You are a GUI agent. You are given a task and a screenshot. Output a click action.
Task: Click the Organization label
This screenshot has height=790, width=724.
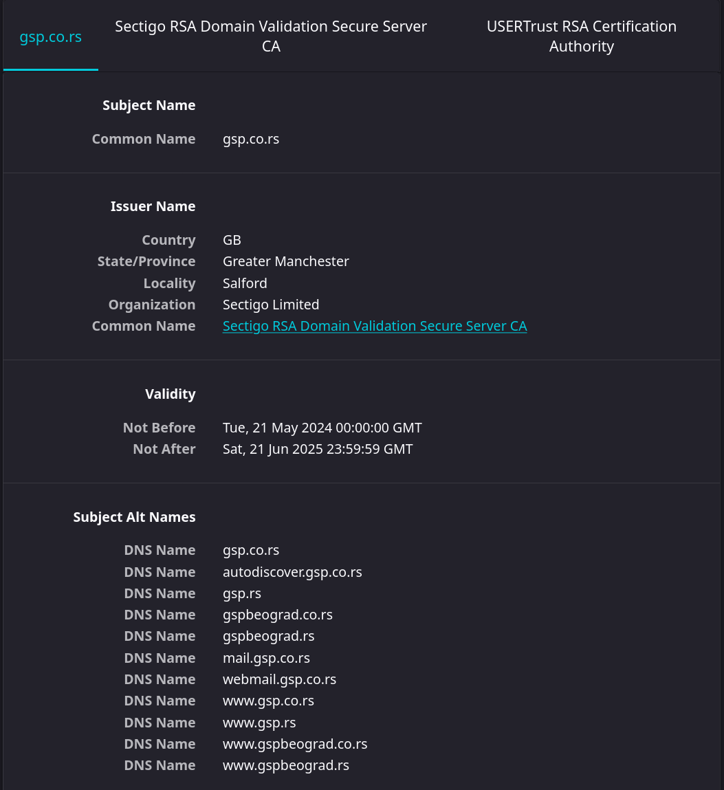[152, 305]
